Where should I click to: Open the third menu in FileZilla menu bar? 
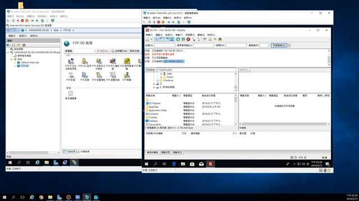[x=169, y=35]
